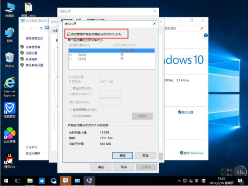Select the 系统管理的大小 radio button
Screen dimensions: 248x186
(70, 109)
